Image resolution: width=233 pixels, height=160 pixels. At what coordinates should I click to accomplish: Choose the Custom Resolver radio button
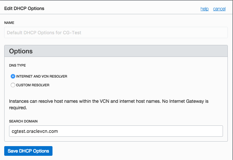click(x=13, y=85)
